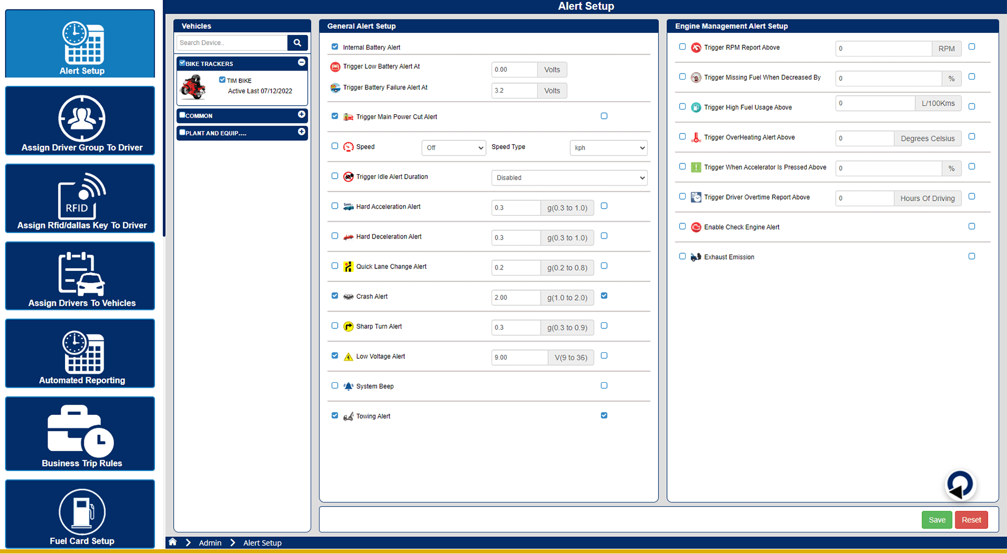Open the Speed Off dropdown

click(x=453, y=148)
